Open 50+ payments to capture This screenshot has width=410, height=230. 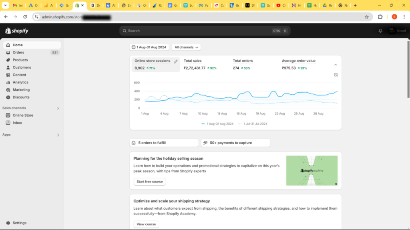tap(235, 143)
